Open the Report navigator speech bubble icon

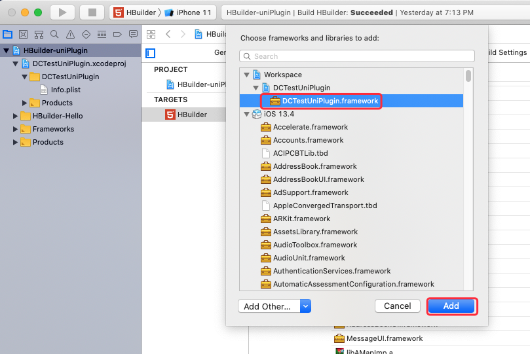(x=133, y=34)
